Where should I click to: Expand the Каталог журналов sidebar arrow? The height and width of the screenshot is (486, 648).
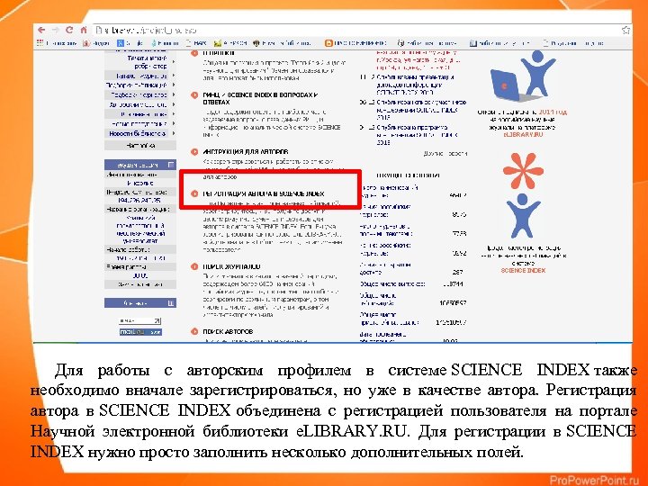coord(173,76)
